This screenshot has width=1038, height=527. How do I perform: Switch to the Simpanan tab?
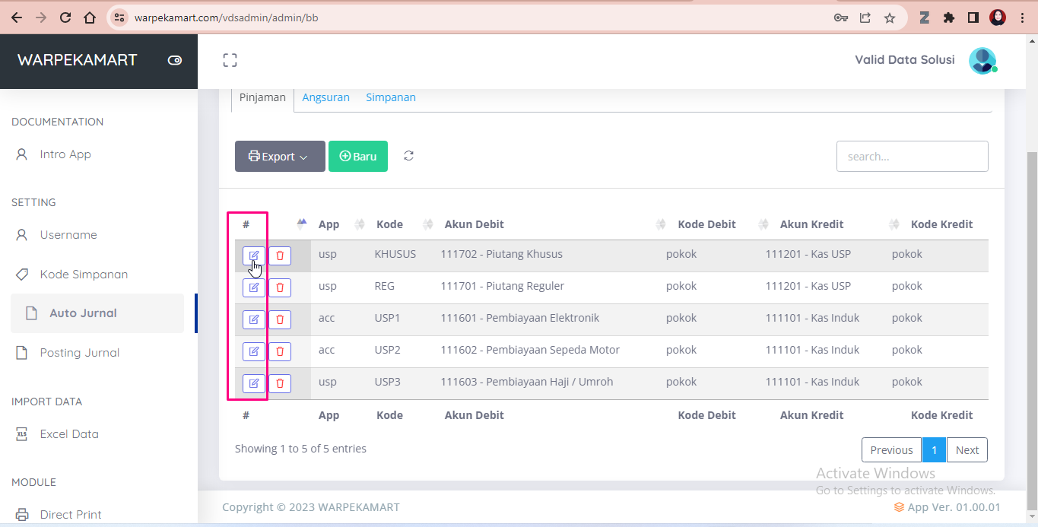tap(391, 97)
